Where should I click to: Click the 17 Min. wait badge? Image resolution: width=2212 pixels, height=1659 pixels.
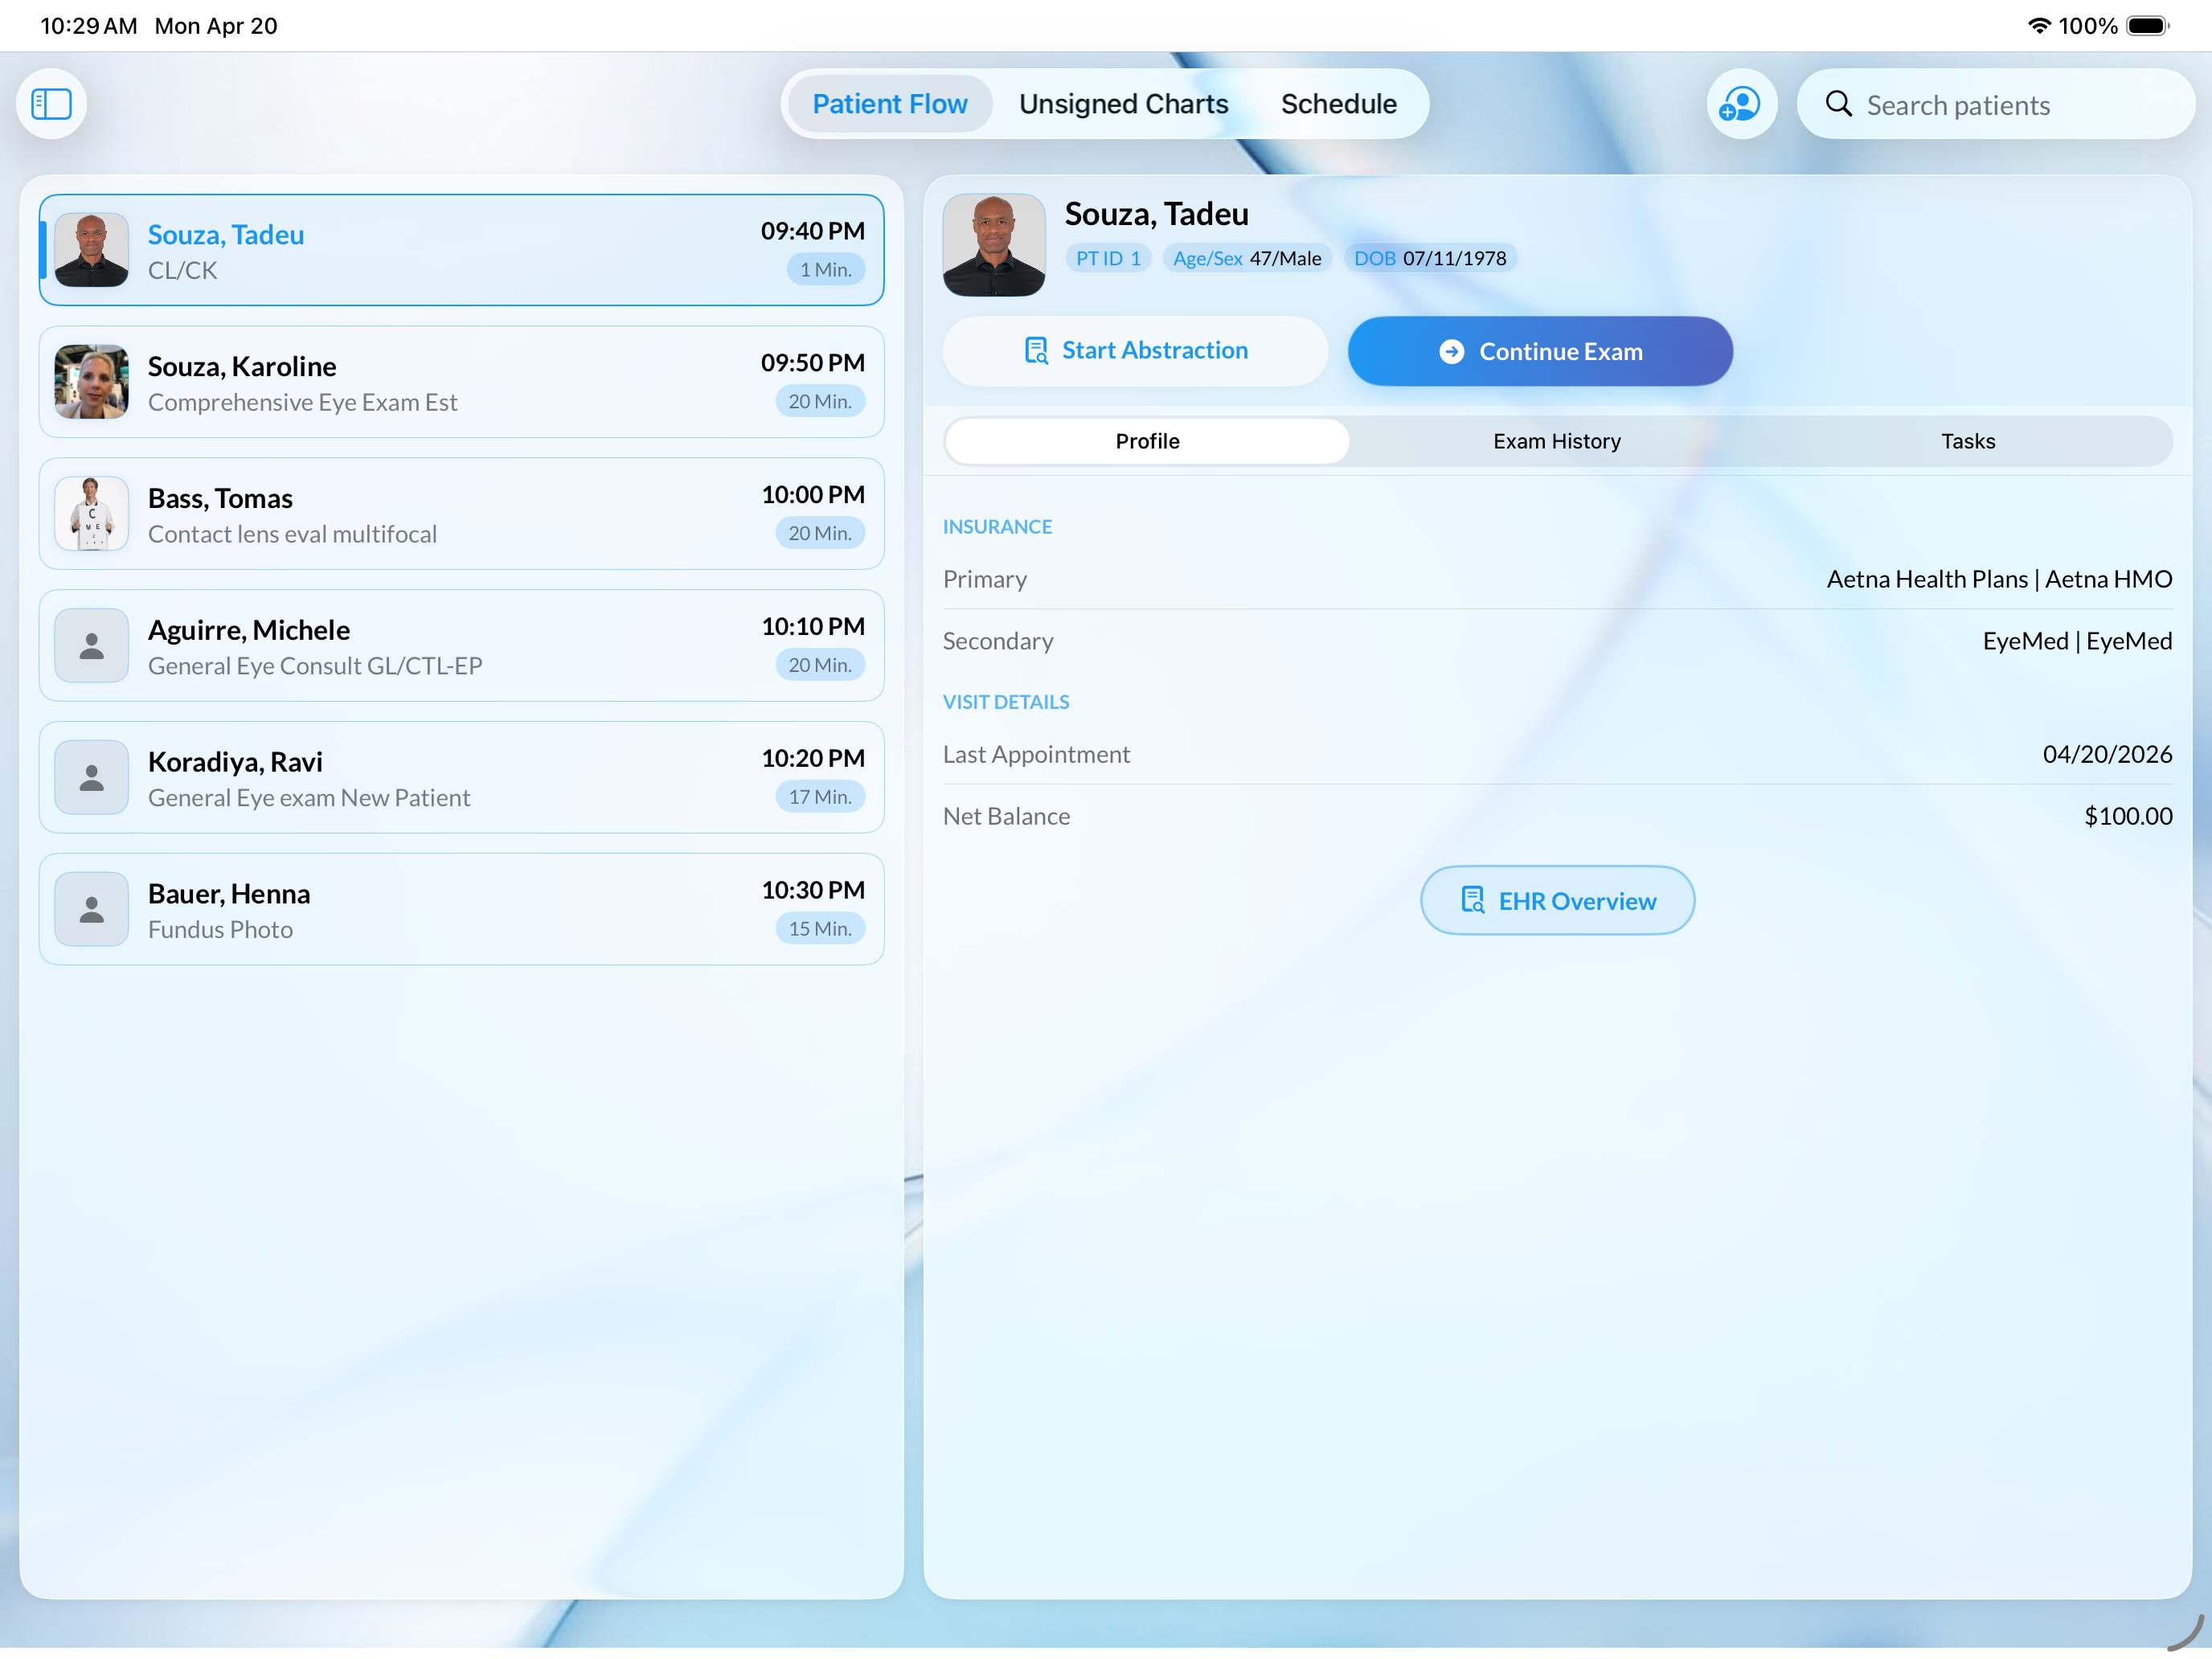(x=820, y=797)
